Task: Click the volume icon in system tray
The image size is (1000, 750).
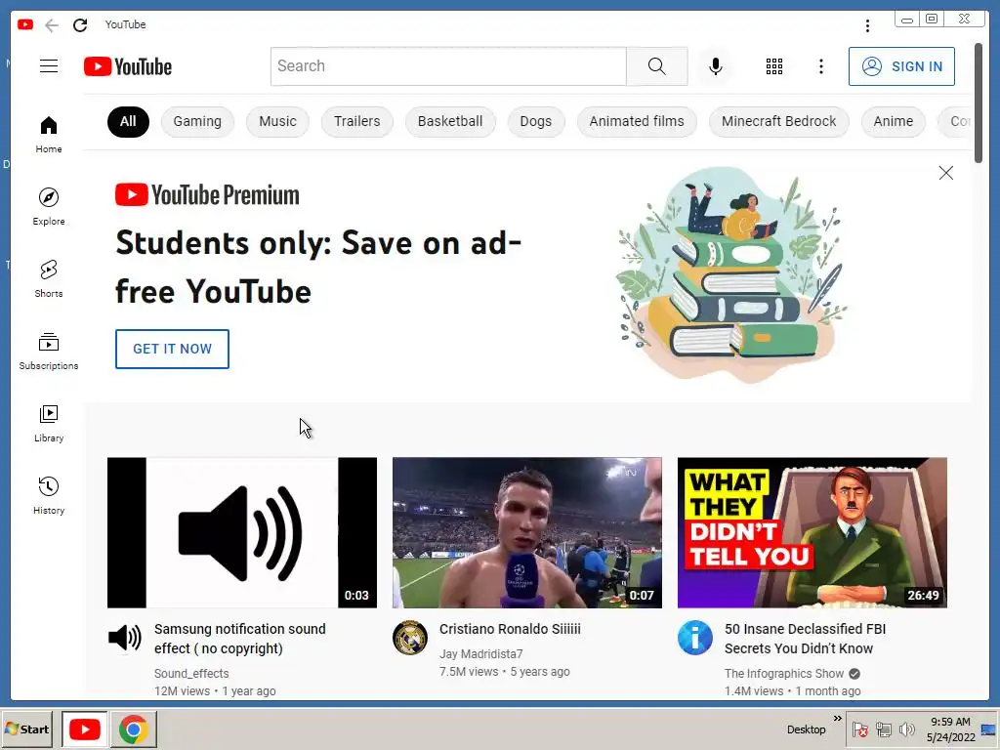Action: [x=906, y=729]
